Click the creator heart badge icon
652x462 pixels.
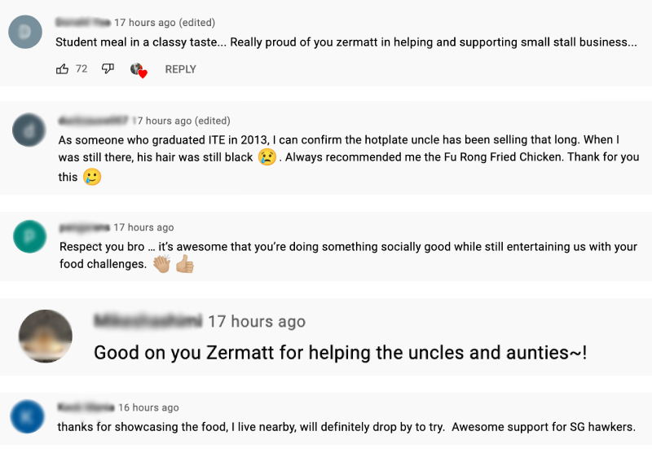[139, 70]
